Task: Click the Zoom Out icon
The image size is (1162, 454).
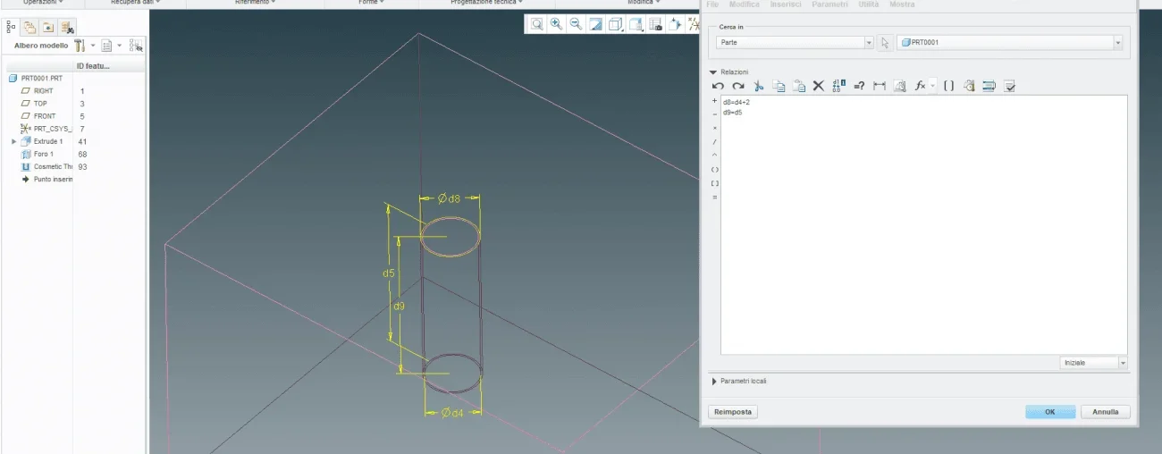Action: click(576, 24)
